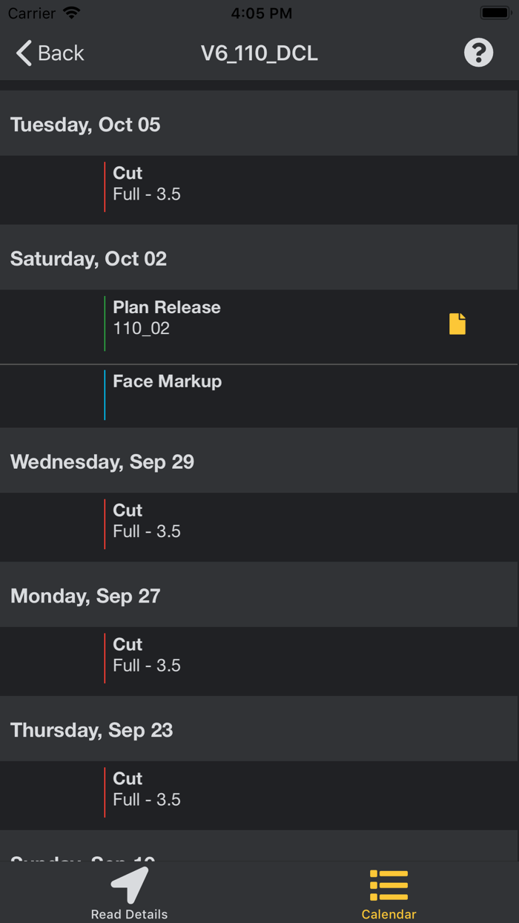
Task: Tap the Thursday, Sep 23 date header
Action: (x=91, y=730)
